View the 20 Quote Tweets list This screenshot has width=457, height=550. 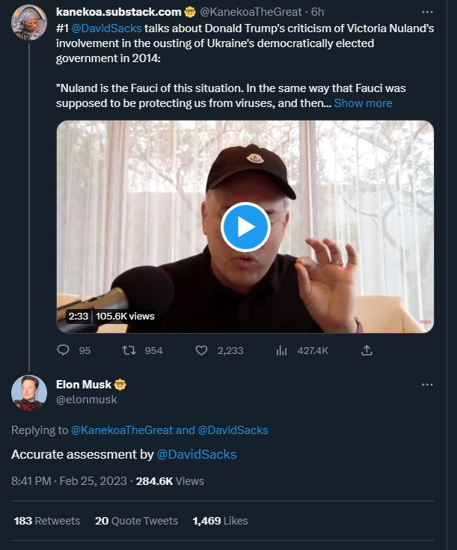pyautogui.click(x=136, y=521)
